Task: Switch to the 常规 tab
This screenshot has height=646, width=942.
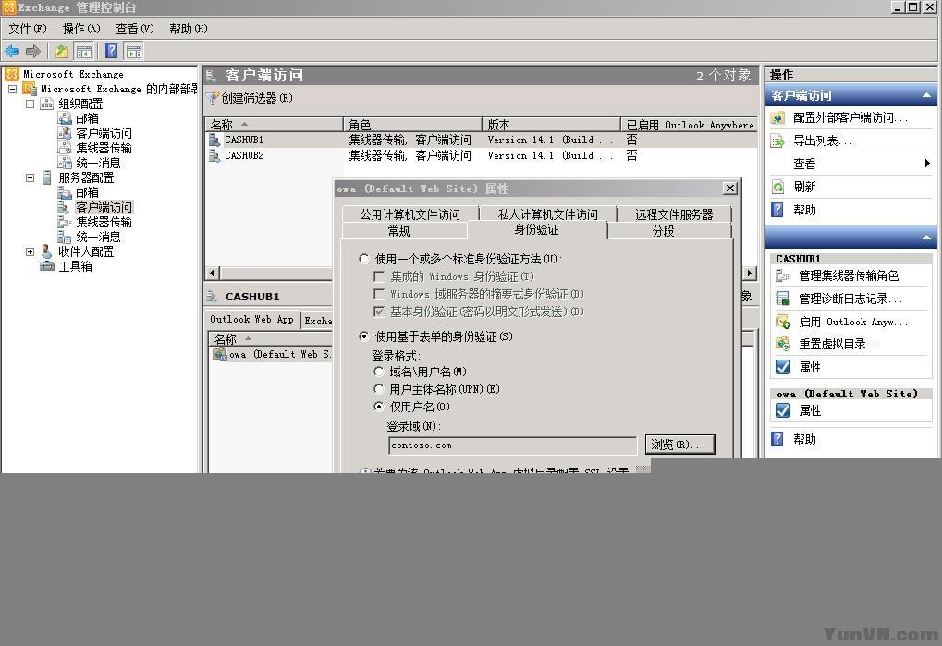Action: 404,231
